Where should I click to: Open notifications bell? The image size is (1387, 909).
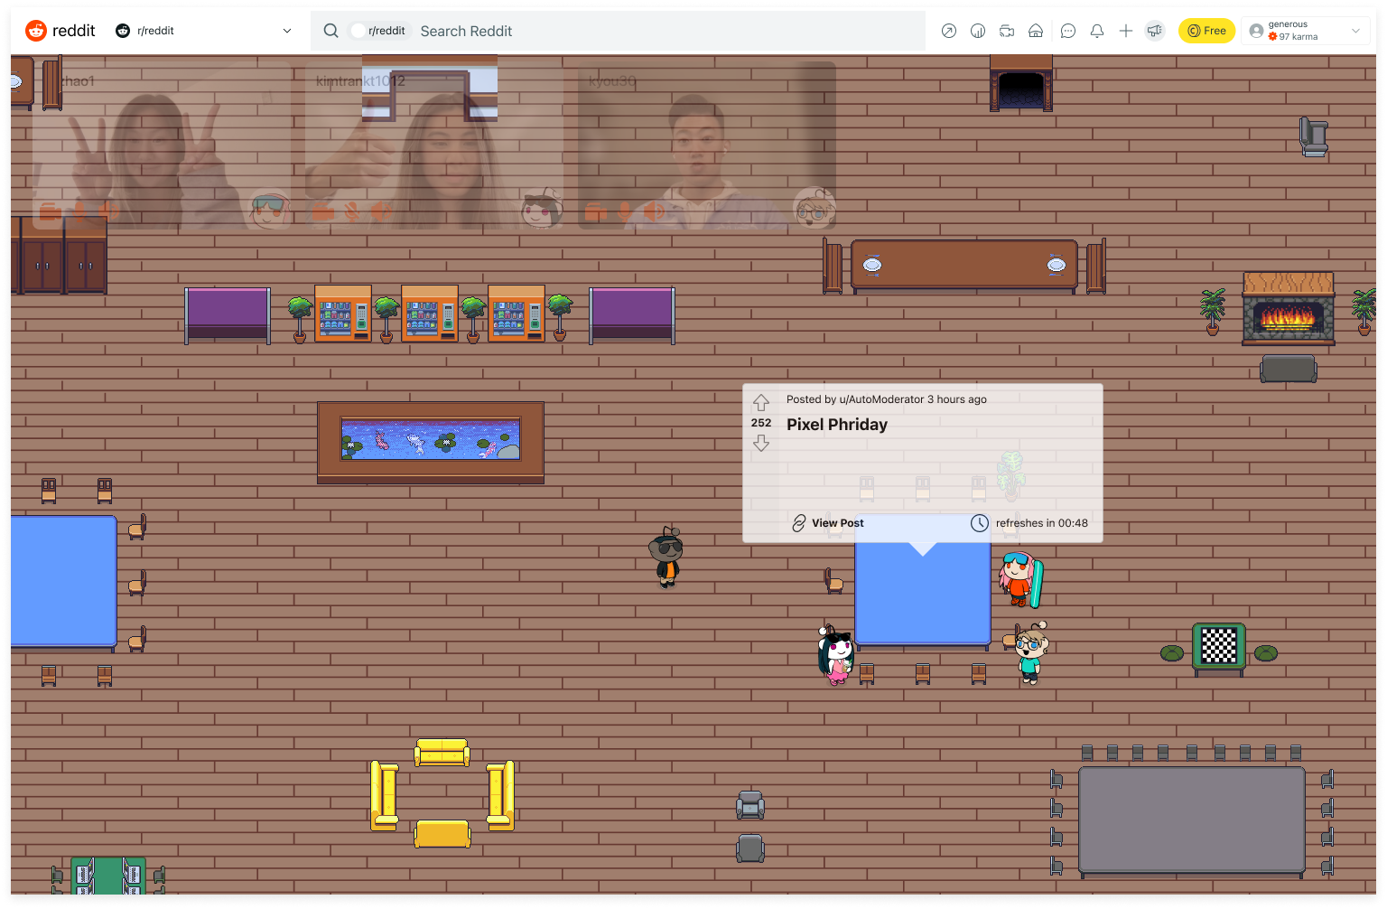pos(1097,31)
